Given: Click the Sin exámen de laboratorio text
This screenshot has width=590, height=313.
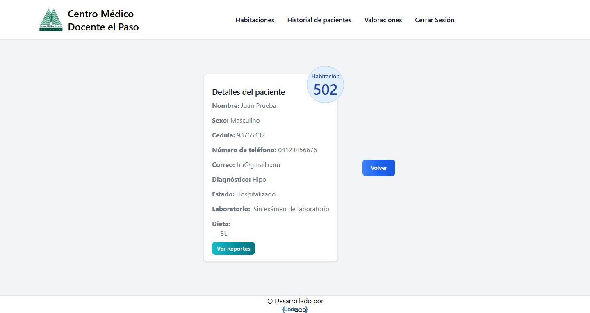Looking at the screenshot, I should 291,209.
